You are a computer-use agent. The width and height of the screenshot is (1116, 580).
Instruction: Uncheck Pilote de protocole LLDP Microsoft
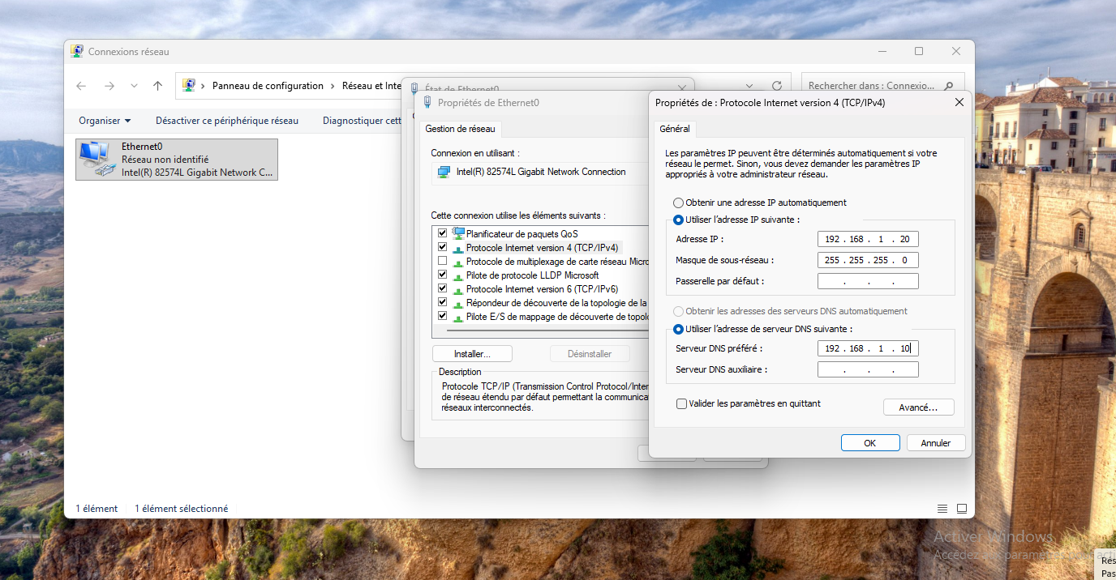442,275
